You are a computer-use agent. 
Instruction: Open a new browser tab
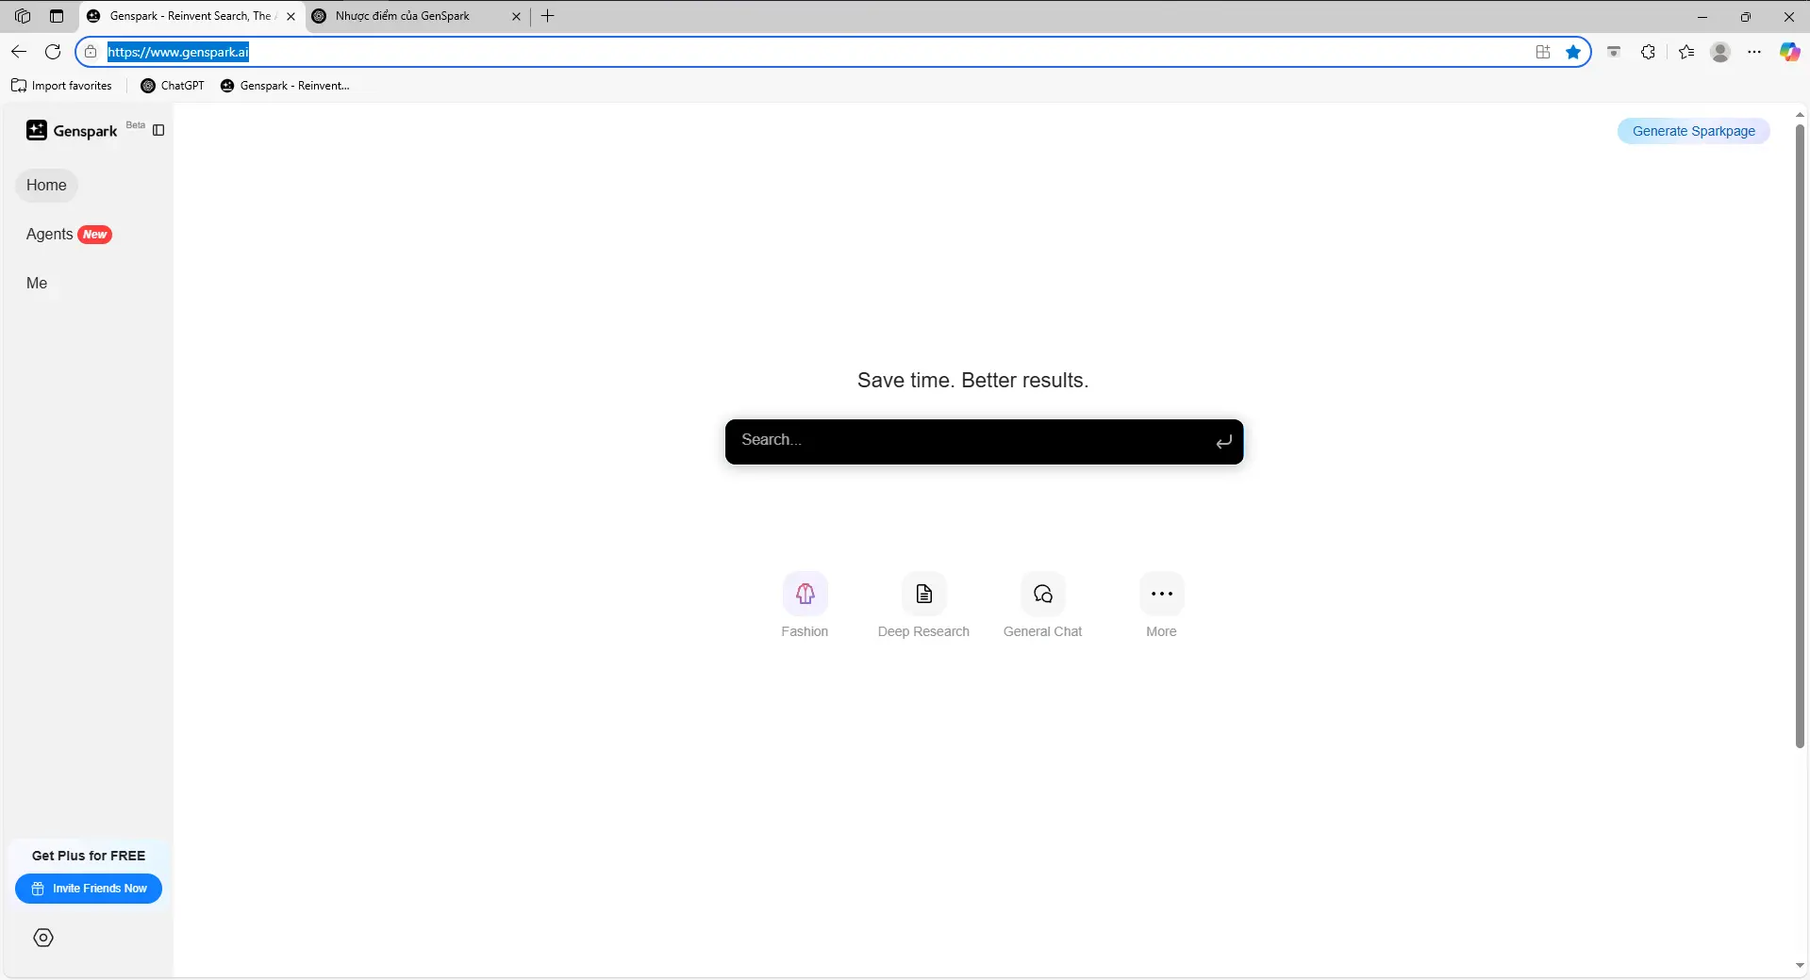coord(547,16)
